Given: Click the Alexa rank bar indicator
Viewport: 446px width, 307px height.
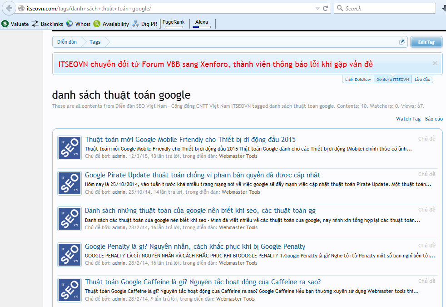Looking at the screenshot, I should pyautogui.click(x=202, y=27).
